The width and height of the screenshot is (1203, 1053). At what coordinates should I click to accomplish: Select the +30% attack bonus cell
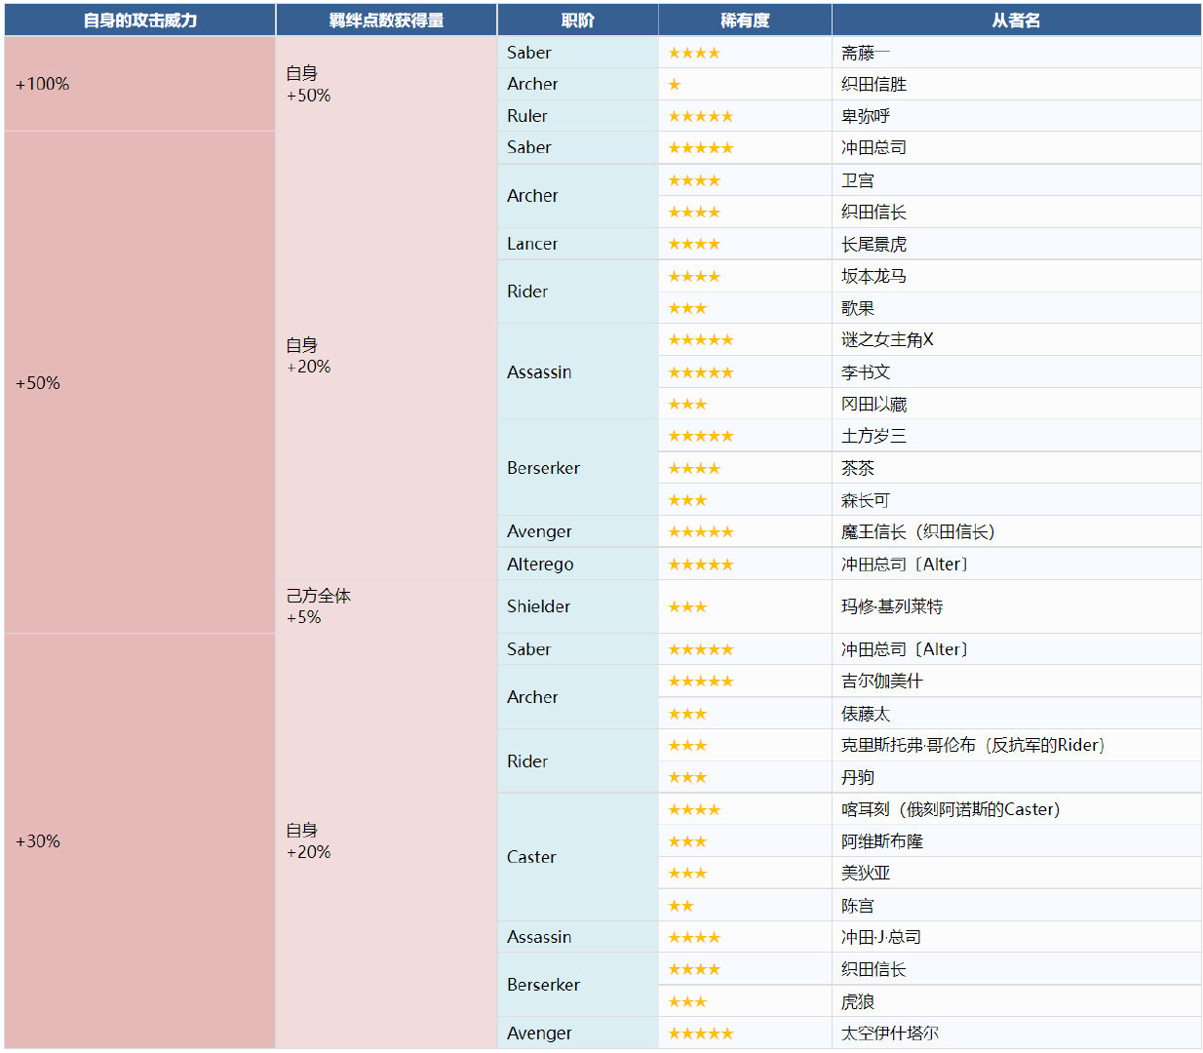(x=139, y=840)
